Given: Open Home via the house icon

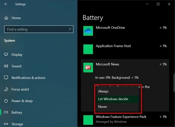Looking at the screenshot, I should tap(6, 18).
